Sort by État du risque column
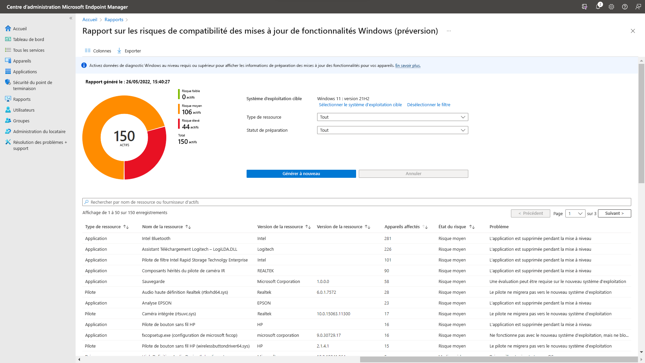645x363 pixels. (x=472, y=227)
